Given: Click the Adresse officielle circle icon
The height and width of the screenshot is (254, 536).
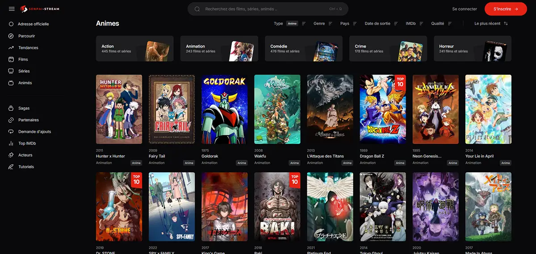Looking at the screenshot, I should pos(11,24).
